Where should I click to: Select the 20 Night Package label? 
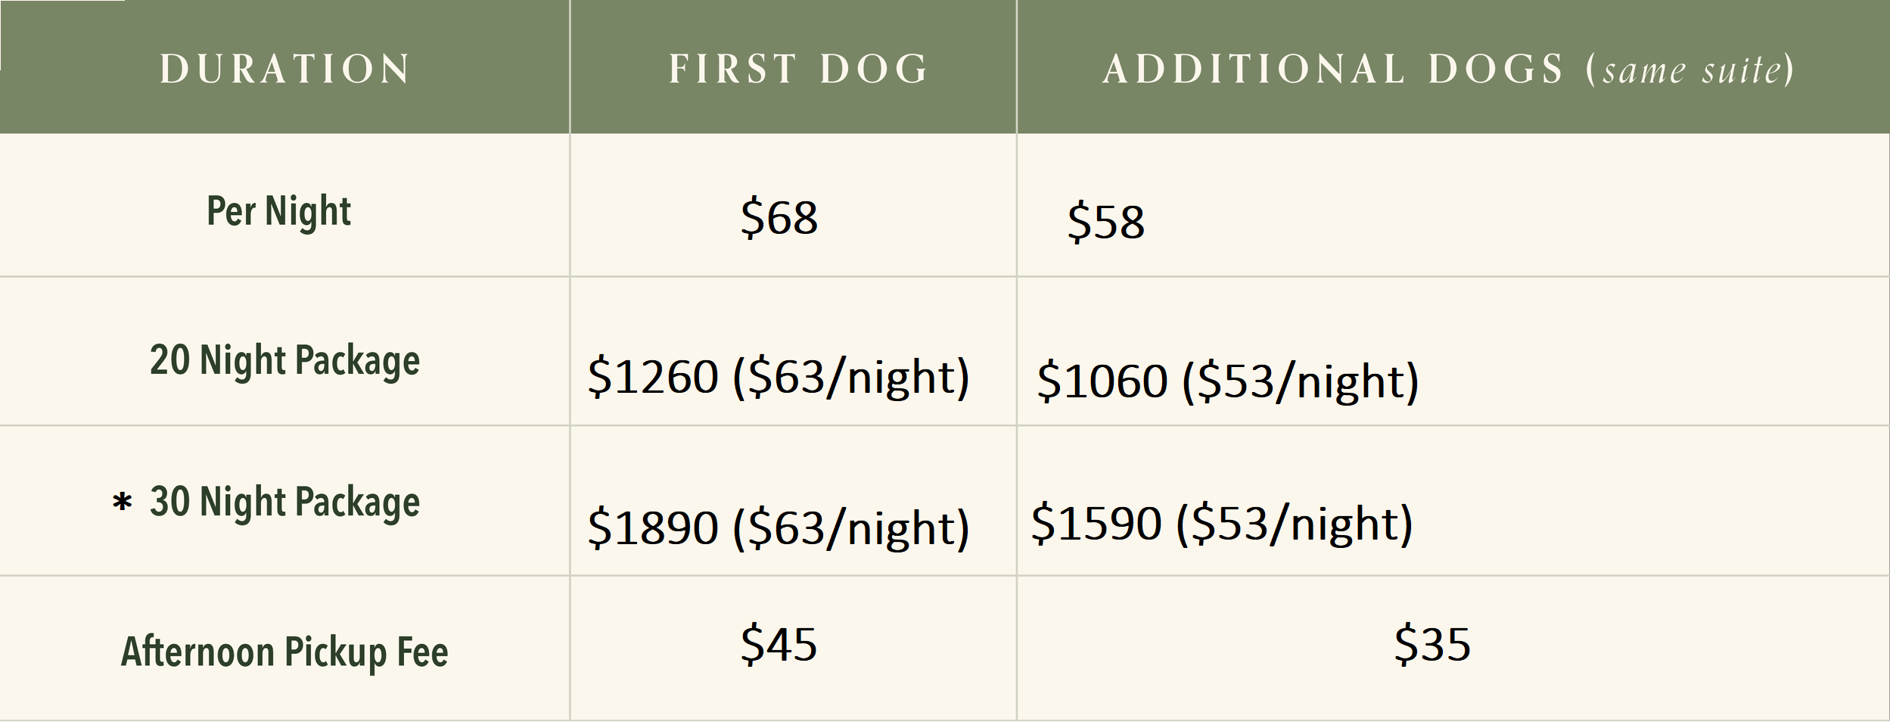click(x=284, y=360)
